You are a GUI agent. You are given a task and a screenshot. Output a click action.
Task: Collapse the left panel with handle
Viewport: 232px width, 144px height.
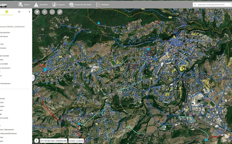click(33, 78)
